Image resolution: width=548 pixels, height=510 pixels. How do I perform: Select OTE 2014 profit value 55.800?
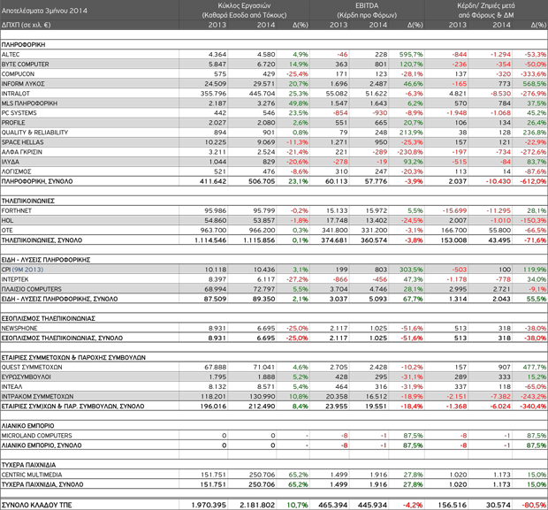(x=499, y=231)
